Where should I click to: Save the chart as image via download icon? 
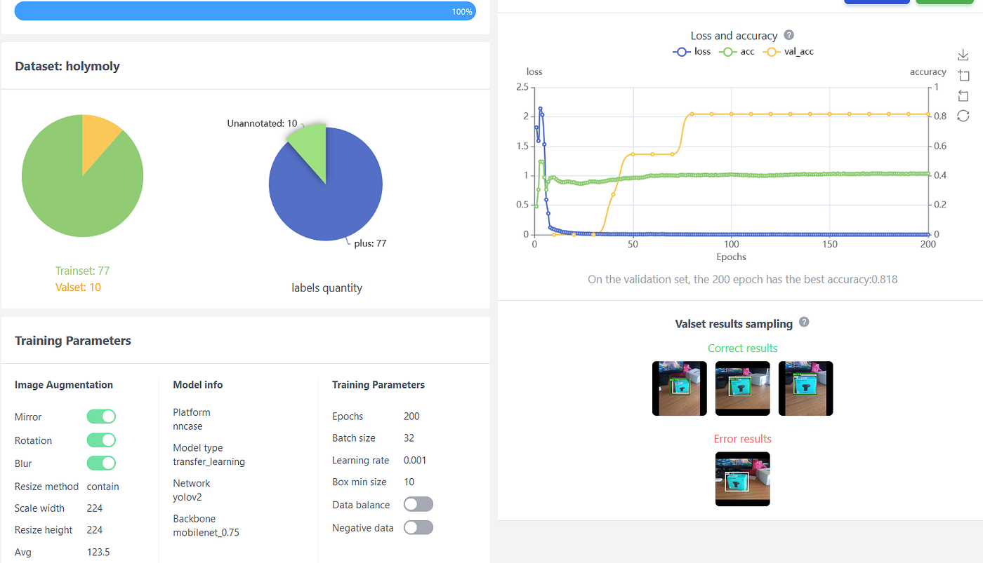tap(963, 55)
